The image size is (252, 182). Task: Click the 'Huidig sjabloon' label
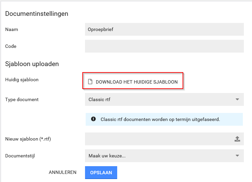[x=22, y=80]
